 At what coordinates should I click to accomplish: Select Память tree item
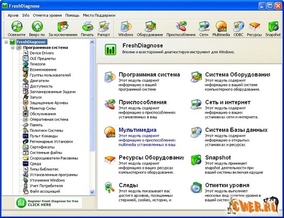(36, 125)
